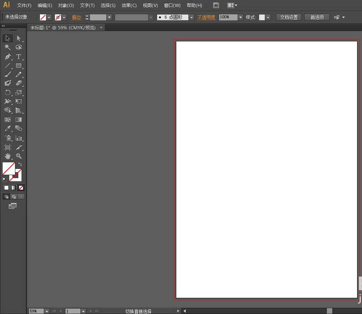Image resolution: width=362 pixels, height=314 pixels.
Task: Open the Bridge button in menu bar
Action: point(216,5)
